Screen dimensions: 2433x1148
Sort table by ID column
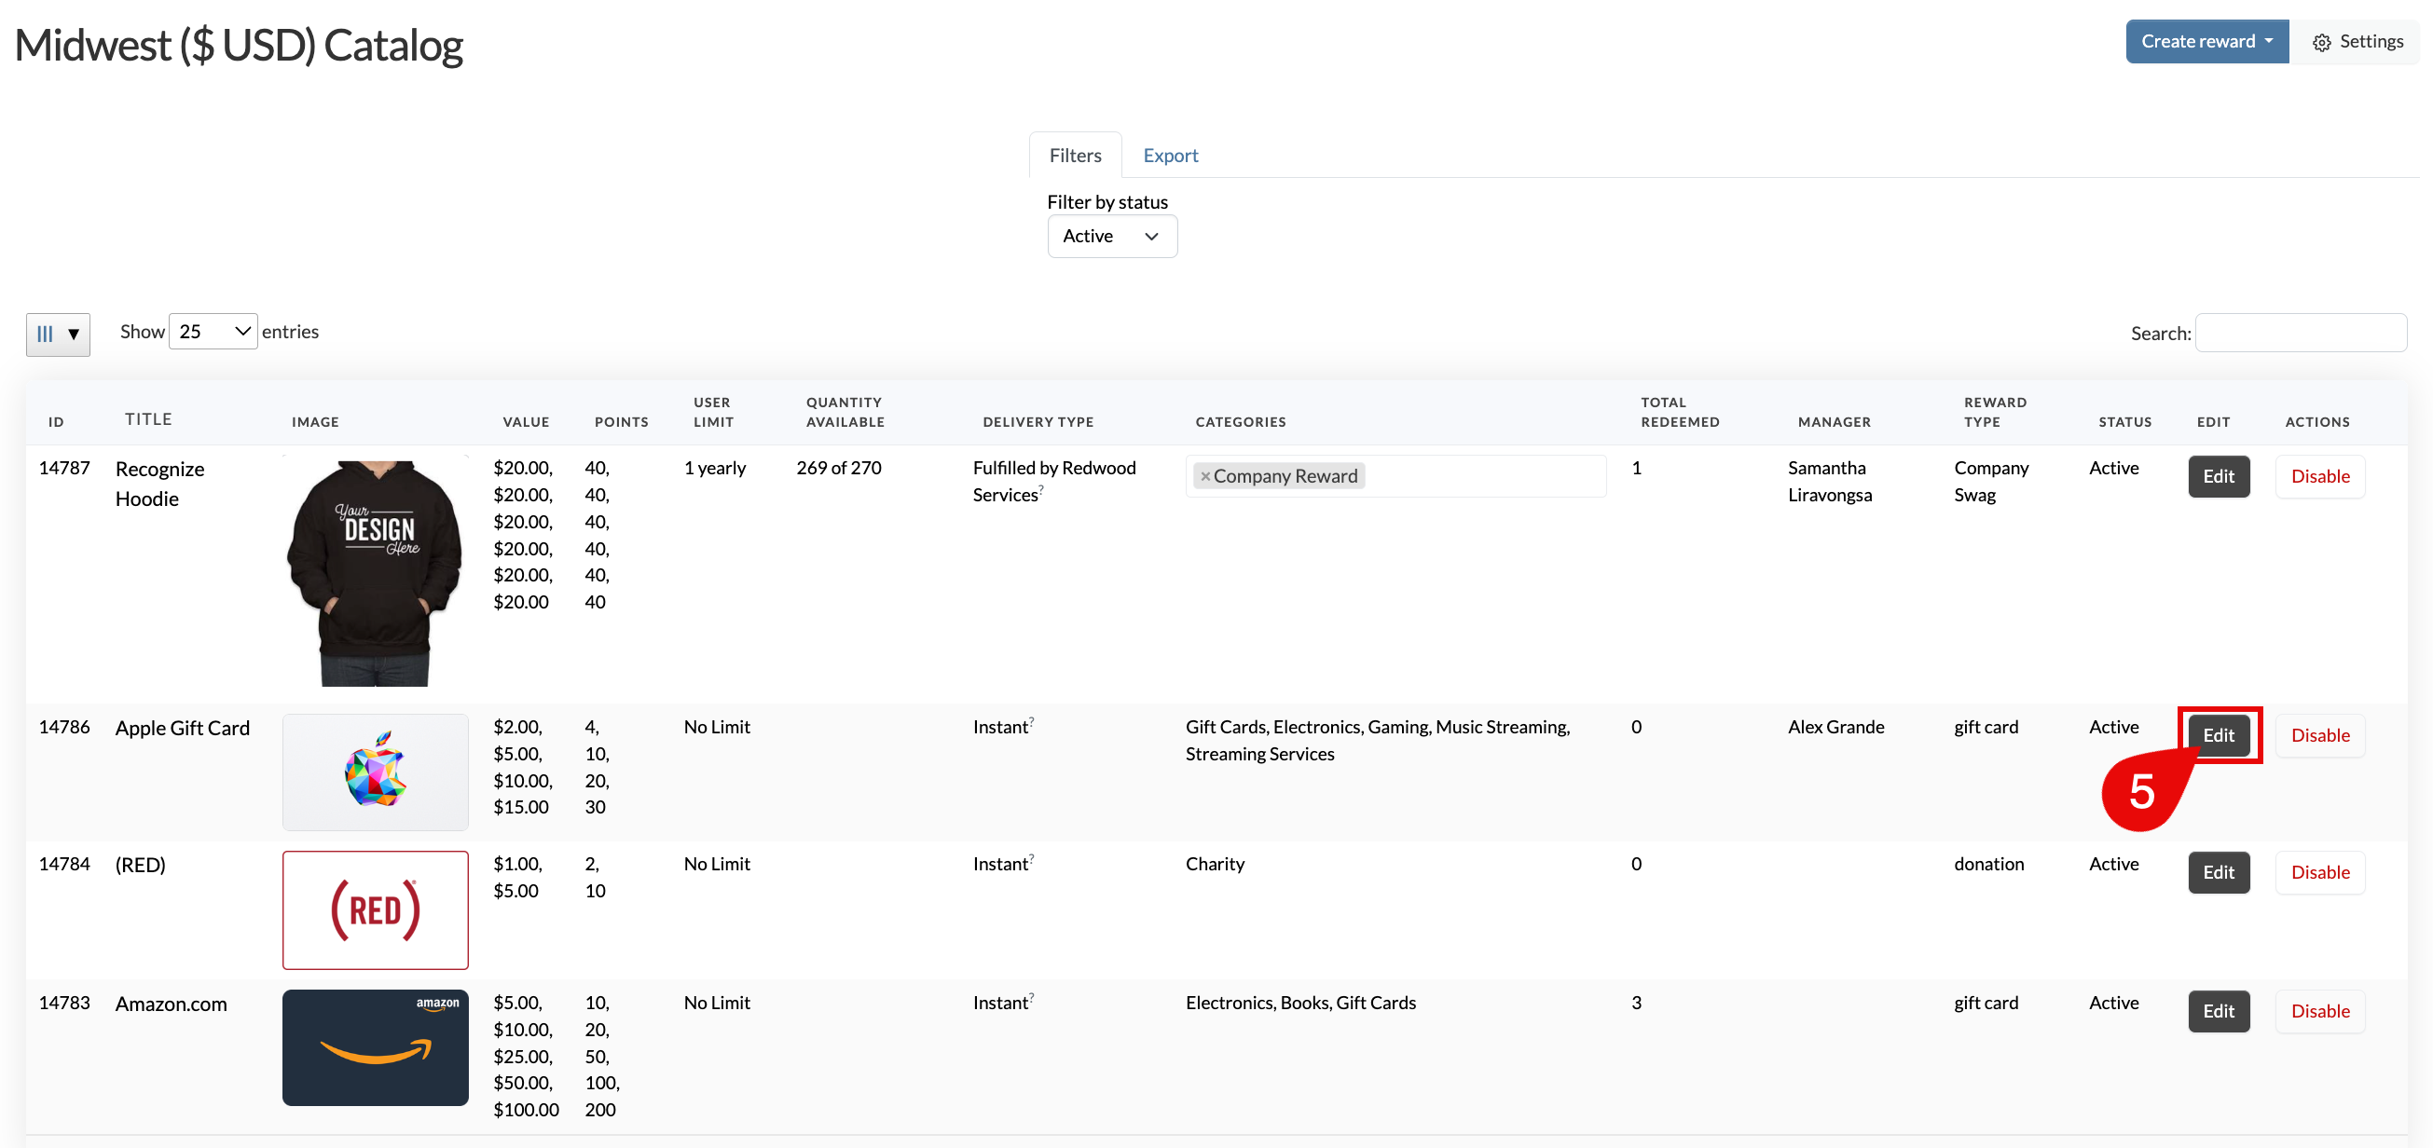coord(57,422)
